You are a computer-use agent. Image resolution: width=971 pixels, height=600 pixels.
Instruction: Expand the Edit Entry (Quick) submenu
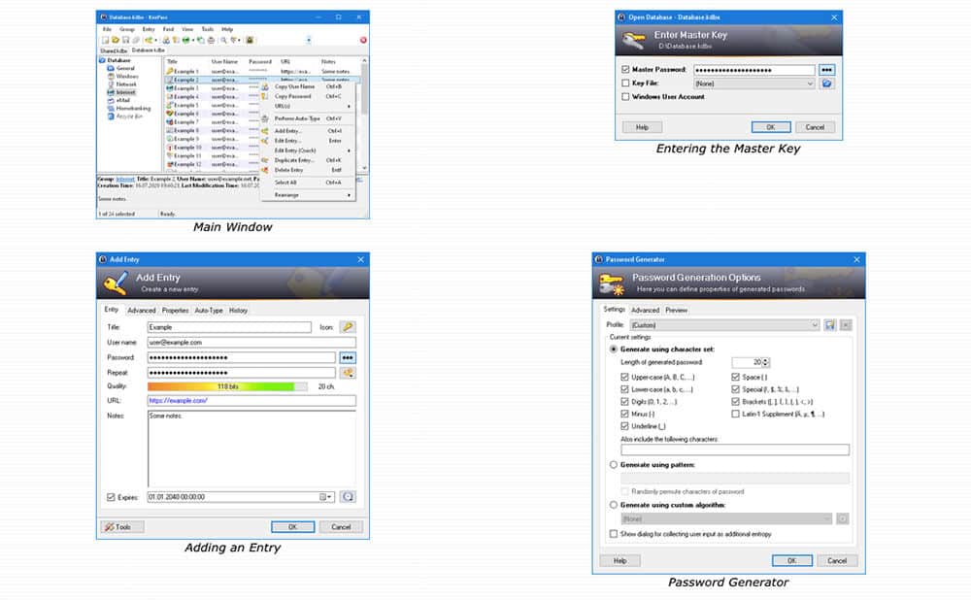tap(308, 150)
